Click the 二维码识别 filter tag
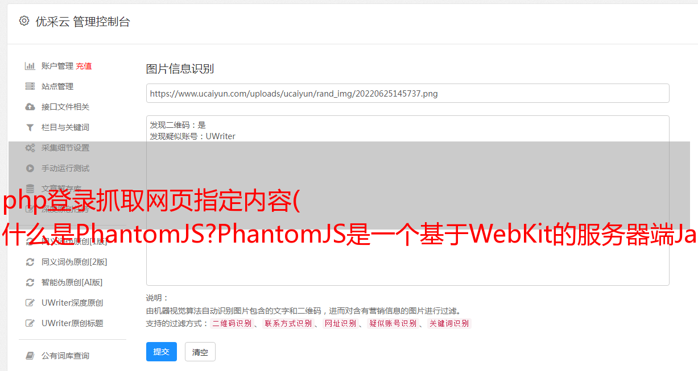The width and height of the screenshot is (698, 371). click(x=232, y=323)
